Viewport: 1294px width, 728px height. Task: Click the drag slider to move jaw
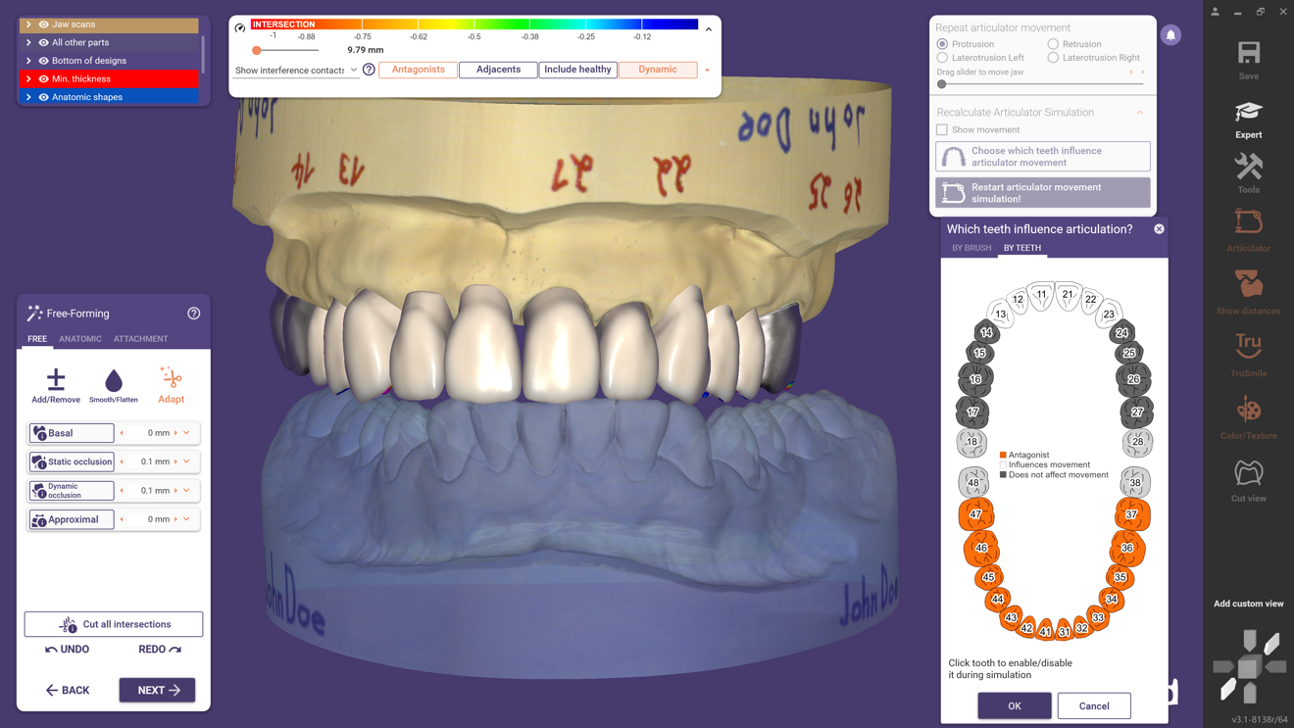tap(942, 83)
